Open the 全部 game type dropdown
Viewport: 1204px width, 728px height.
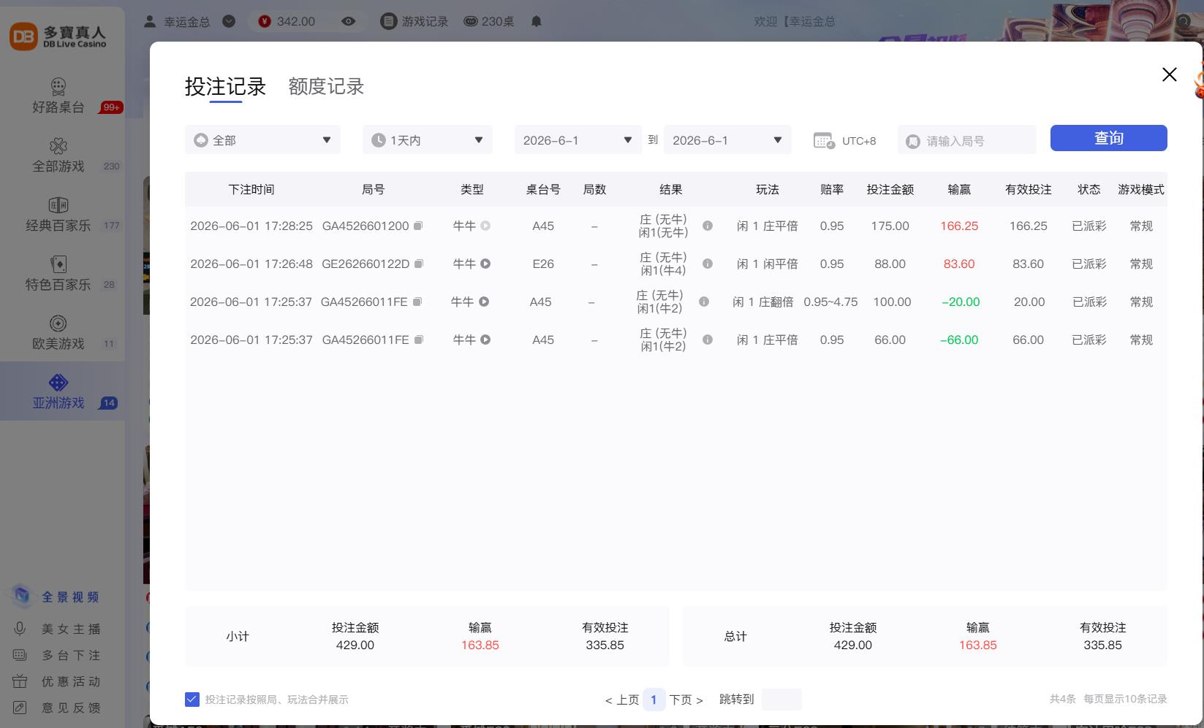(x=262, y=139)
